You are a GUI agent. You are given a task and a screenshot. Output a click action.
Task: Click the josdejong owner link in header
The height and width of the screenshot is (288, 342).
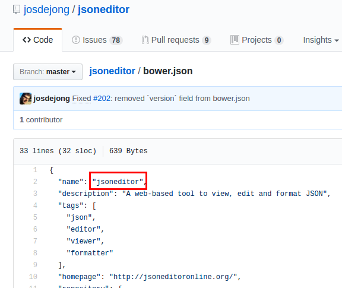(x=46, y=10)
